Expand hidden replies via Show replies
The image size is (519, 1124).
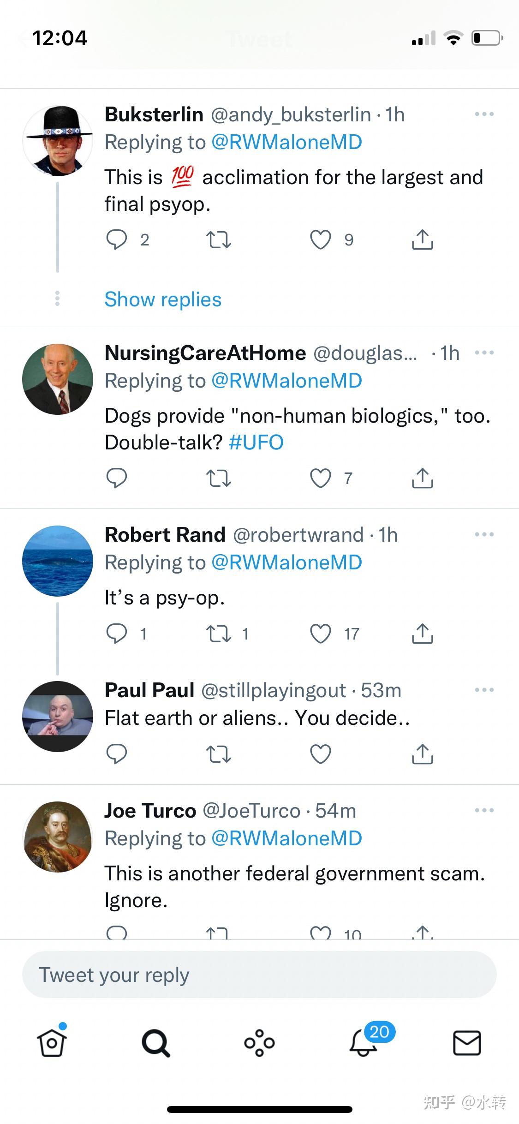click(163, 299)
